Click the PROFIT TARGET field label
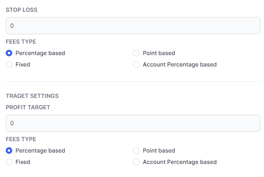The height and width of the screenshot is (177, 264). click(x=28, y=107)
